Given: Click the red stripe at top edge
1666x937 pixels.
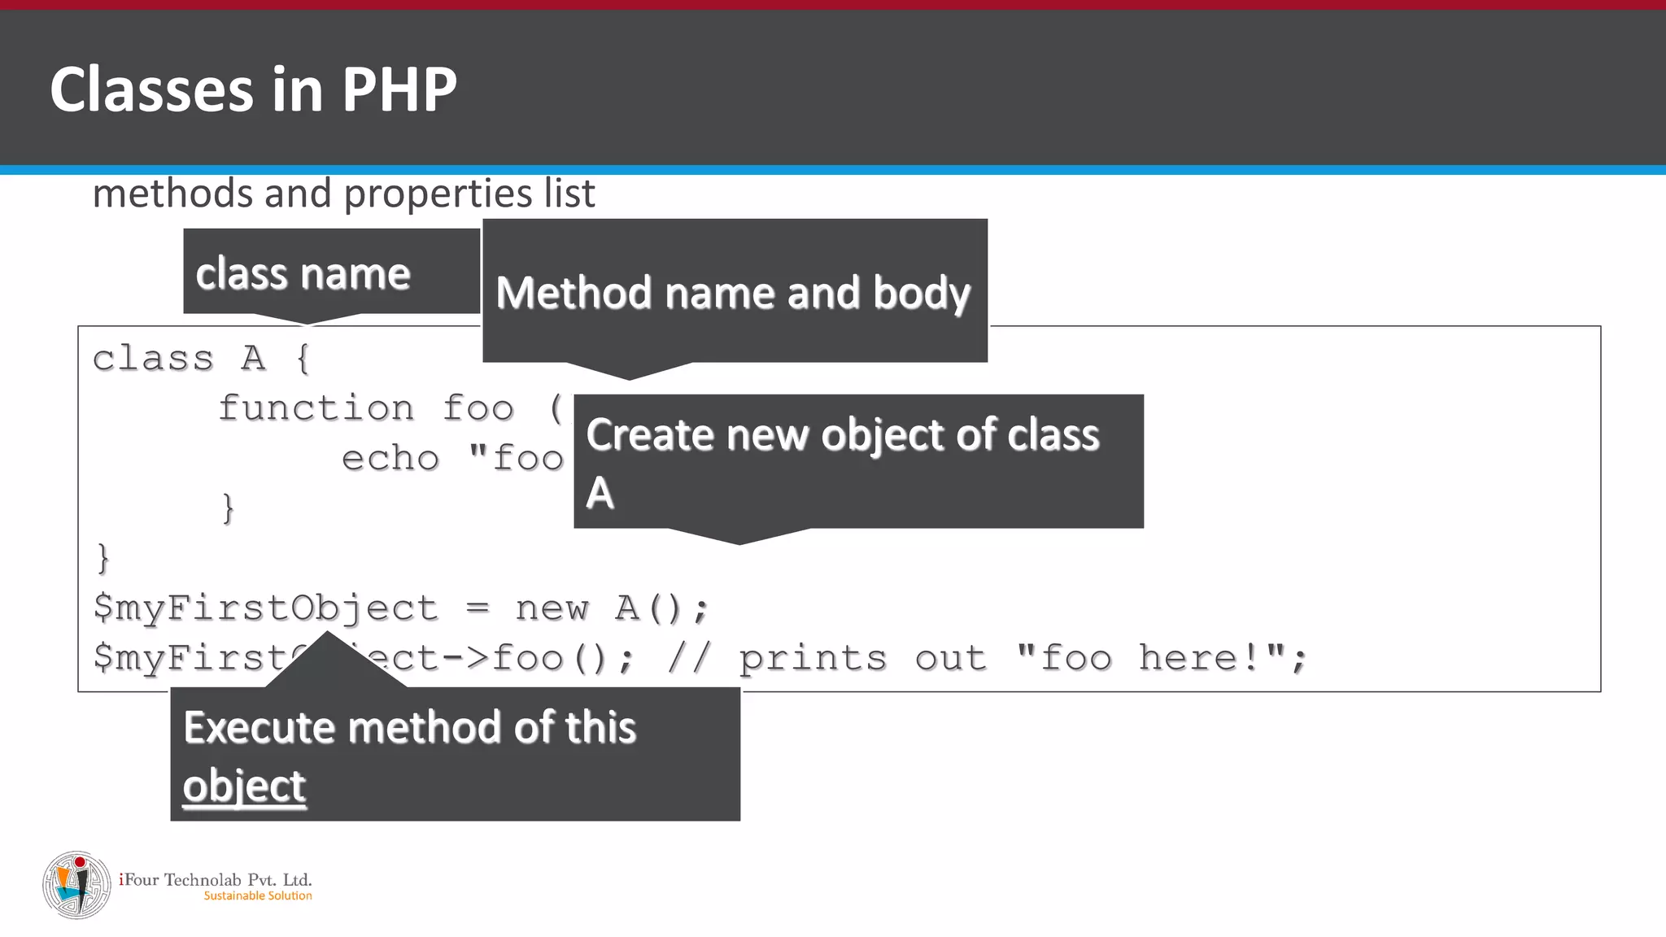Looking at the screenshot, I should click(833, 4).
